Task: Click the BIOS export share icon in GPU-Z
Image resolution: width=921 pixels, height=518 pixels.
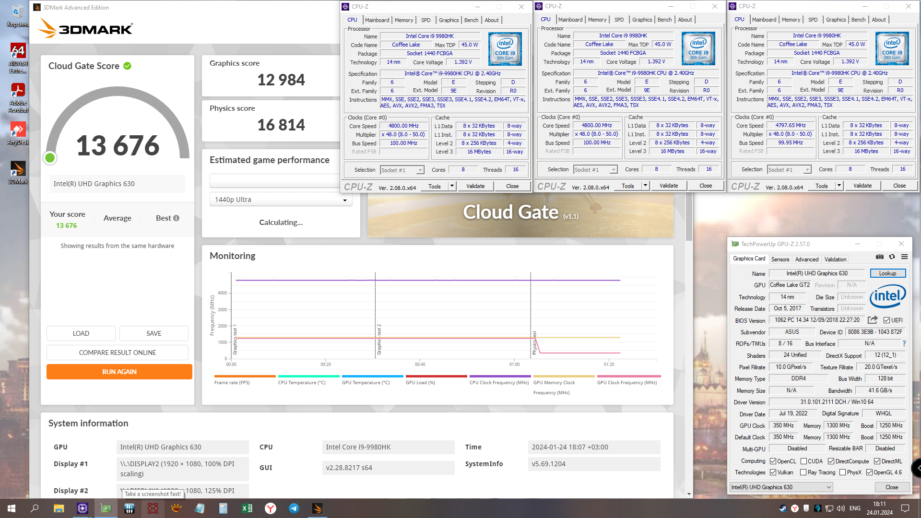Action: tap(873, 320)
